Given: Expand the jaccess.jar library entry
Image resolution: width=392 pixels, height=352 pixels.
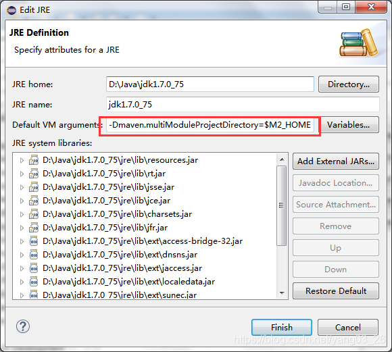Looking at the screenshot, I should tap(22, 268).
